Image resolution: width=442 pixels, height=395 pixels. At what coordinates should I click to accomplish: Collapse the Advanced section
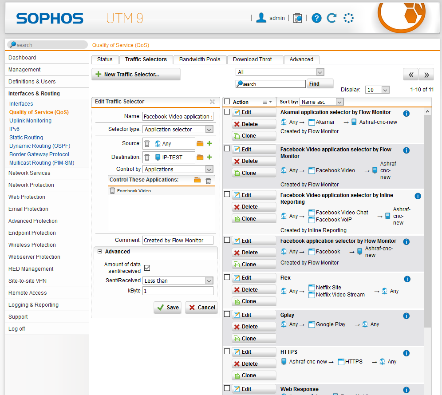tap(99, 252)
